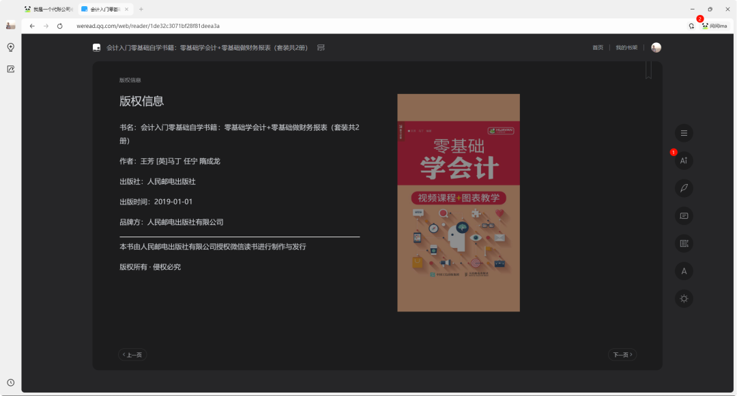
Task: Restore down the browser window
Action: click(x=710, y=9)
